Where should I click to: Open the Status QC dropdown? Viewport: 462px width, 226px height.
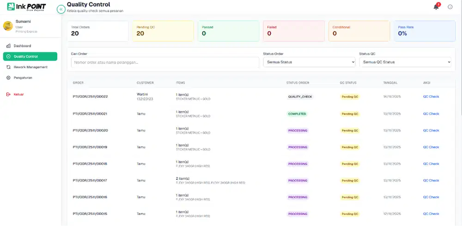(x=405, y=62)
